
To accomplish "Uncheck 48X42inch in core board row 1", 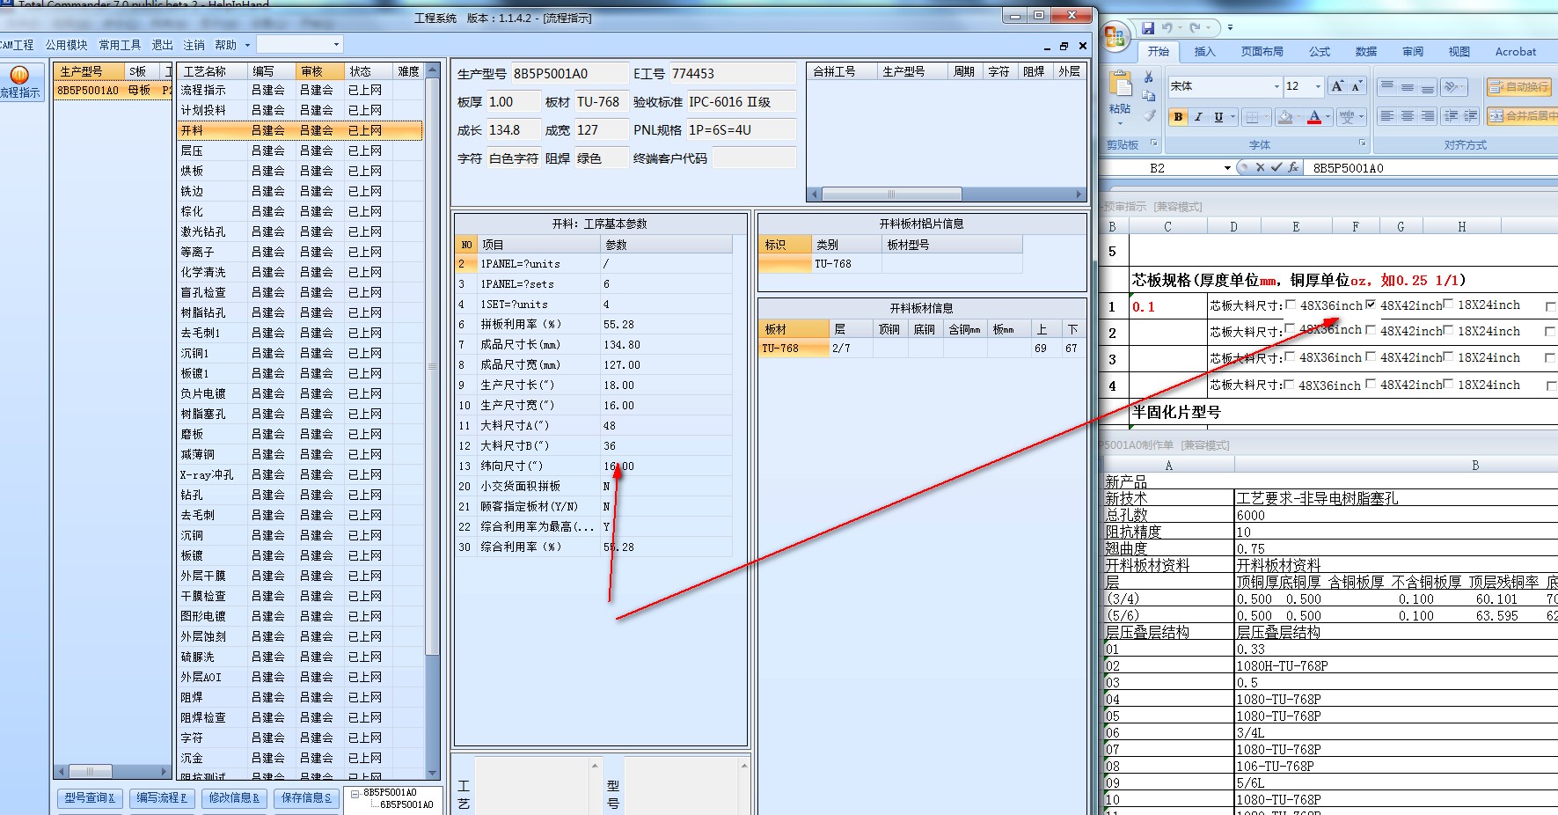I will pyautogui.click(x=1371, y=305).
